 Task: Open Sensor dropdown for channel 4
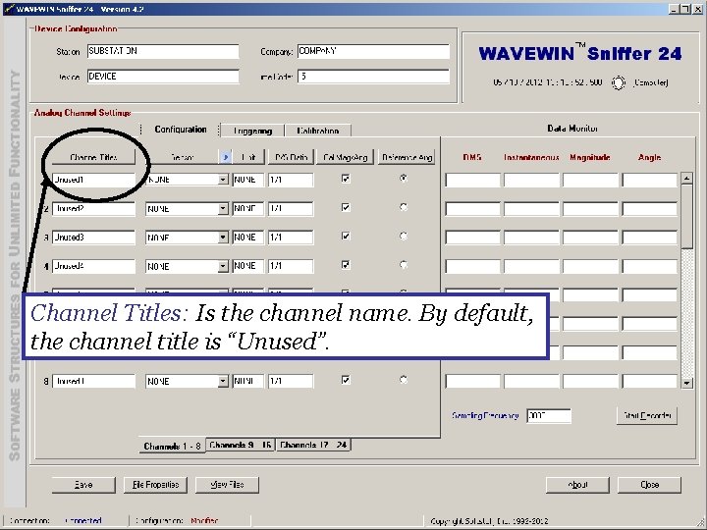[x=223, y=266]
